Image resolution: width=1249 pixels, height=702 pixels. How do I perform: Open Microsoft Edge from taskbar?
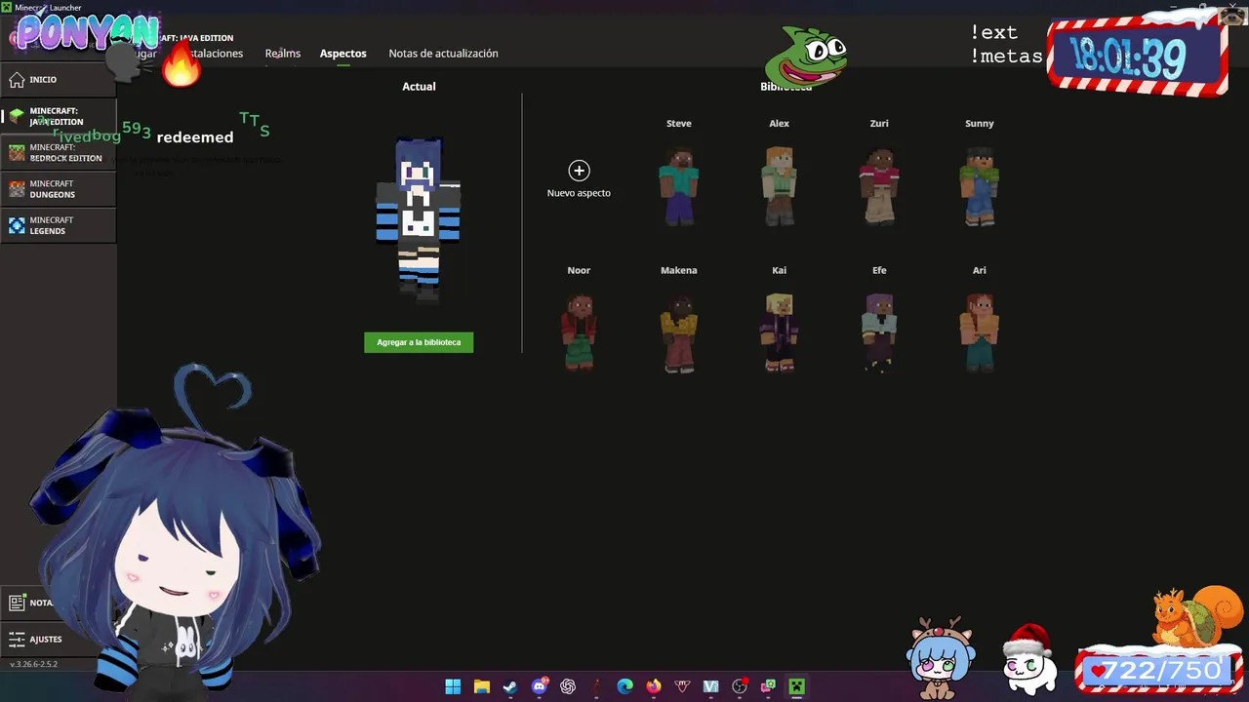tap(624, 686)
